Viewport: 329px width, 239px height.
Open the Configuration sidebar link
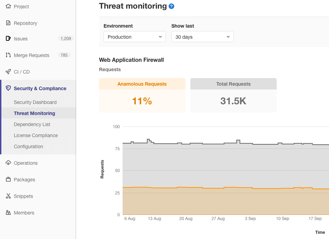coord(28,146)
